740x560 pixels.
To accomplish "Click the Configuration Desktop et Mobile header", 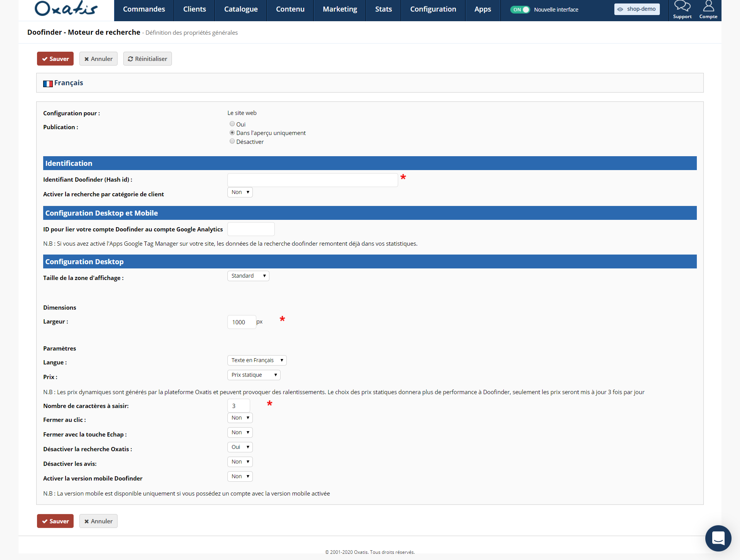I will [x=370, y=213].
